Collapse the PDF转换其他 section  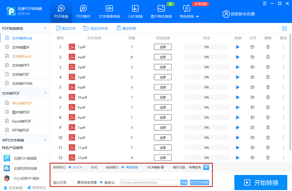coord(45,28)
